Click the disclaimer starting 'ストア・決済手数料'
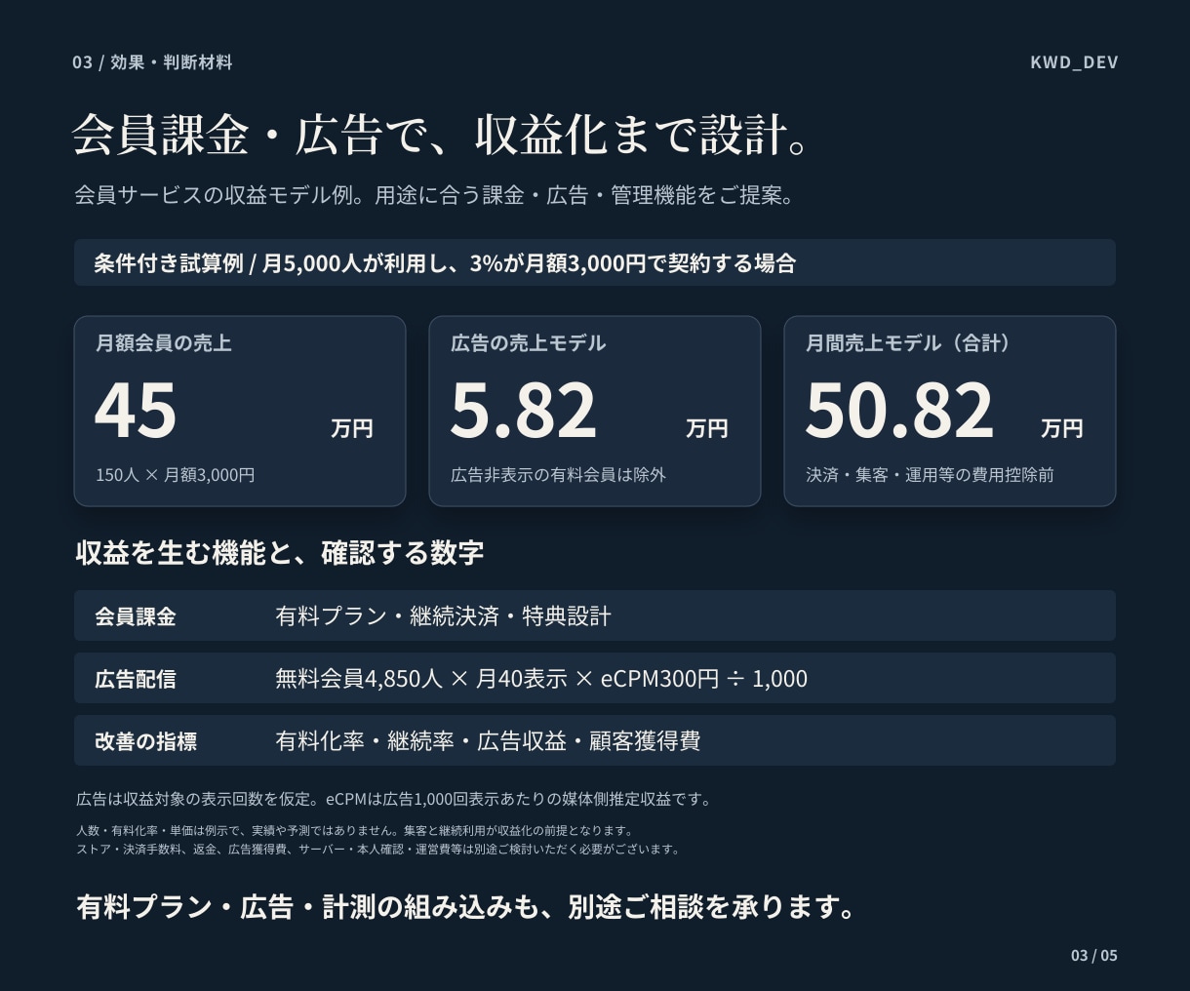This screenshot has height=991, width=1190. pyautogui.click(x=377, y=849)
